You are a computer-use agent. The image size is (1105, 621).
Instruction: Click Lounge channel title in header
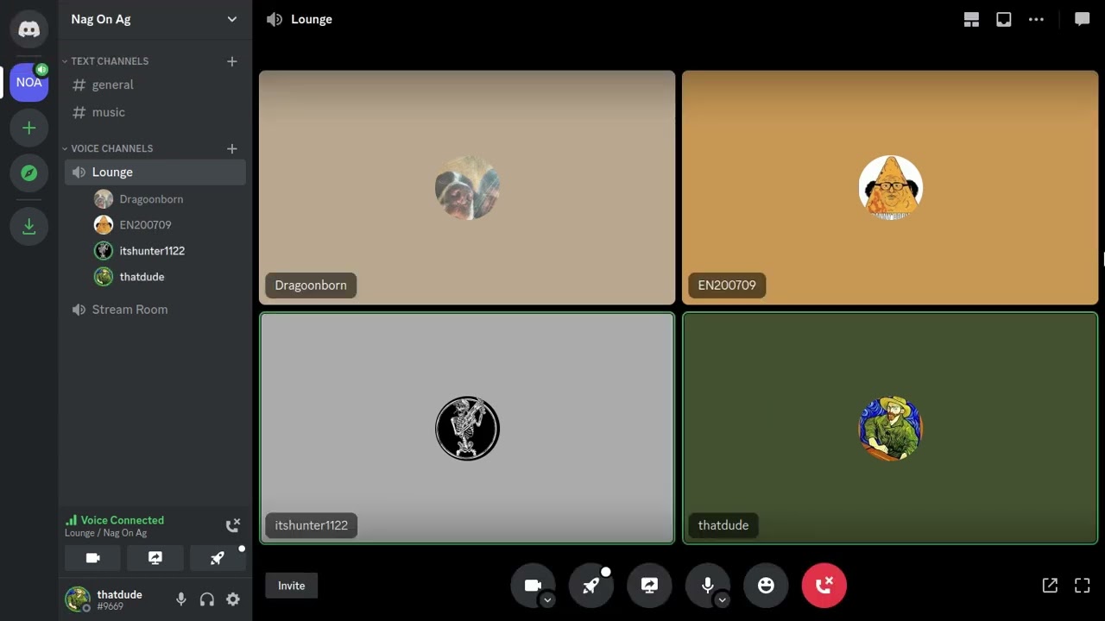(x=312, y=19)
